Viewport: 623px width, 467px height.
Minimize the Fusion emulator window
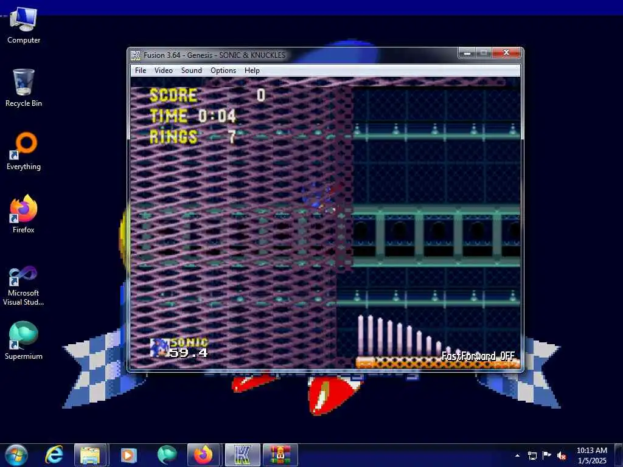pos(467,53)
